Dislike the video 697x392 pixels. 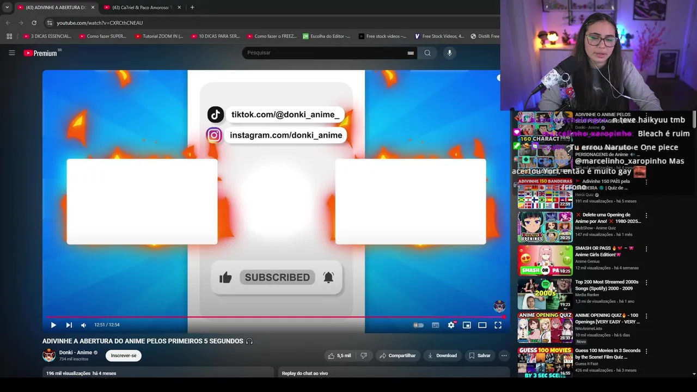pos(364,356)
